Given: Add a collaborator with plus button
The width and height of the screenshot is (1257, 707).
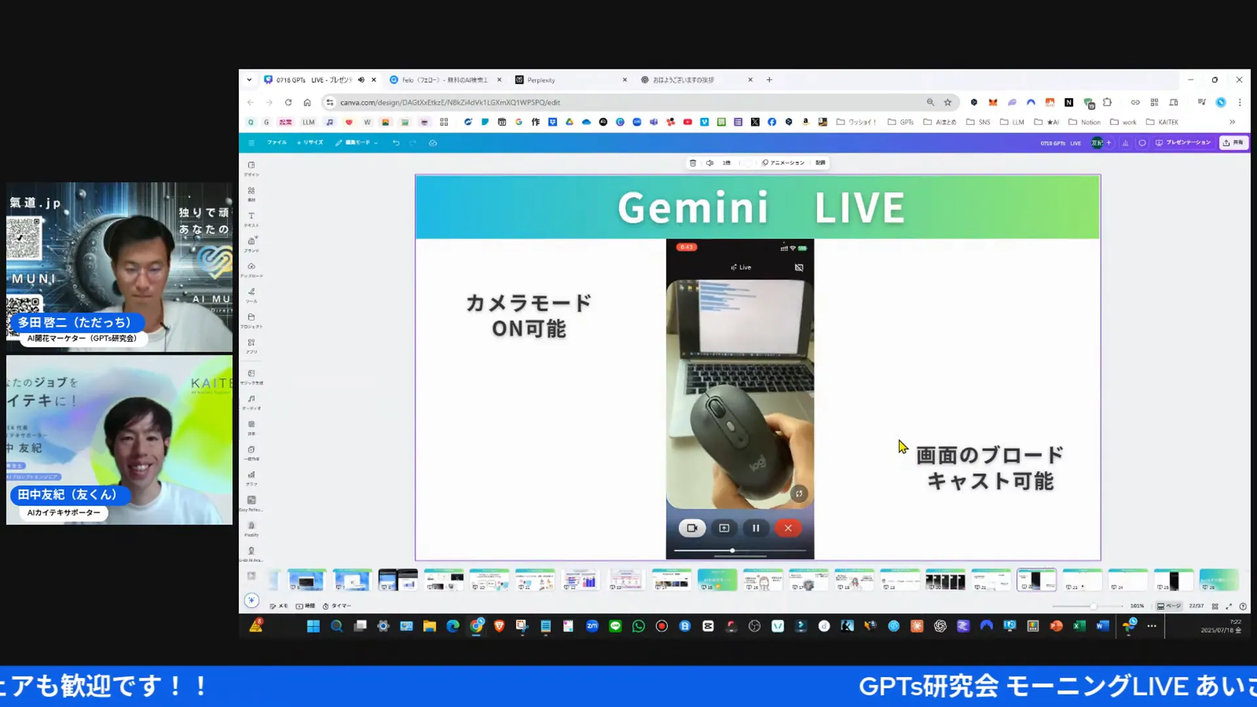Looking at the screenshot, I should click(x=1108, y=143).
